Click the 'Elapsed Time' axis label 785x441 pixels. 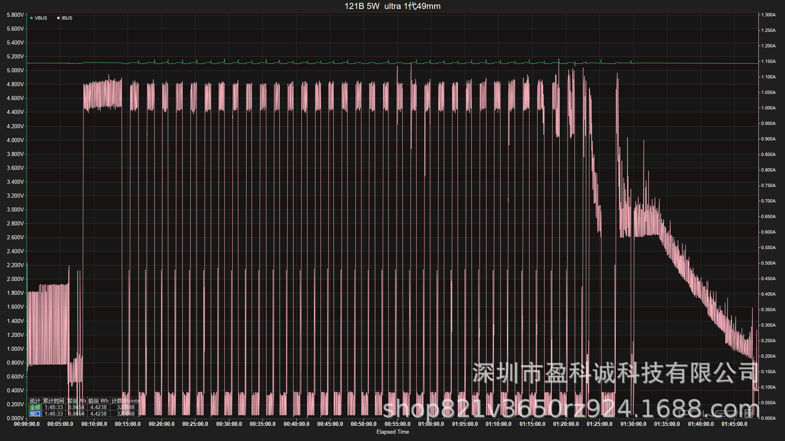[x=392, y=432]
